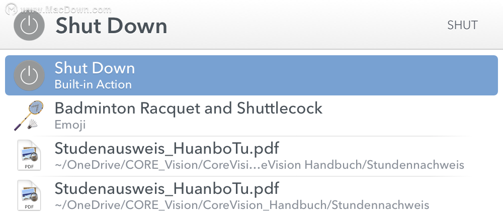503x221 pixels.
Task: Click PDF icon of the truncated-path Studenausweis file
Action: tap(29, 155)
